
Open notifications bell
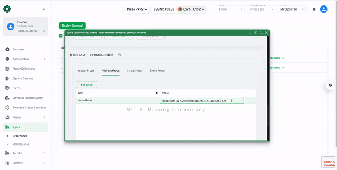[314, 9]
